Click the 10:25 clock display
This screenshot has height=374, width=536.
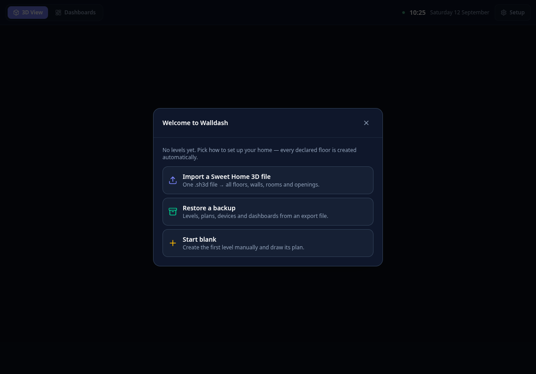417,13
